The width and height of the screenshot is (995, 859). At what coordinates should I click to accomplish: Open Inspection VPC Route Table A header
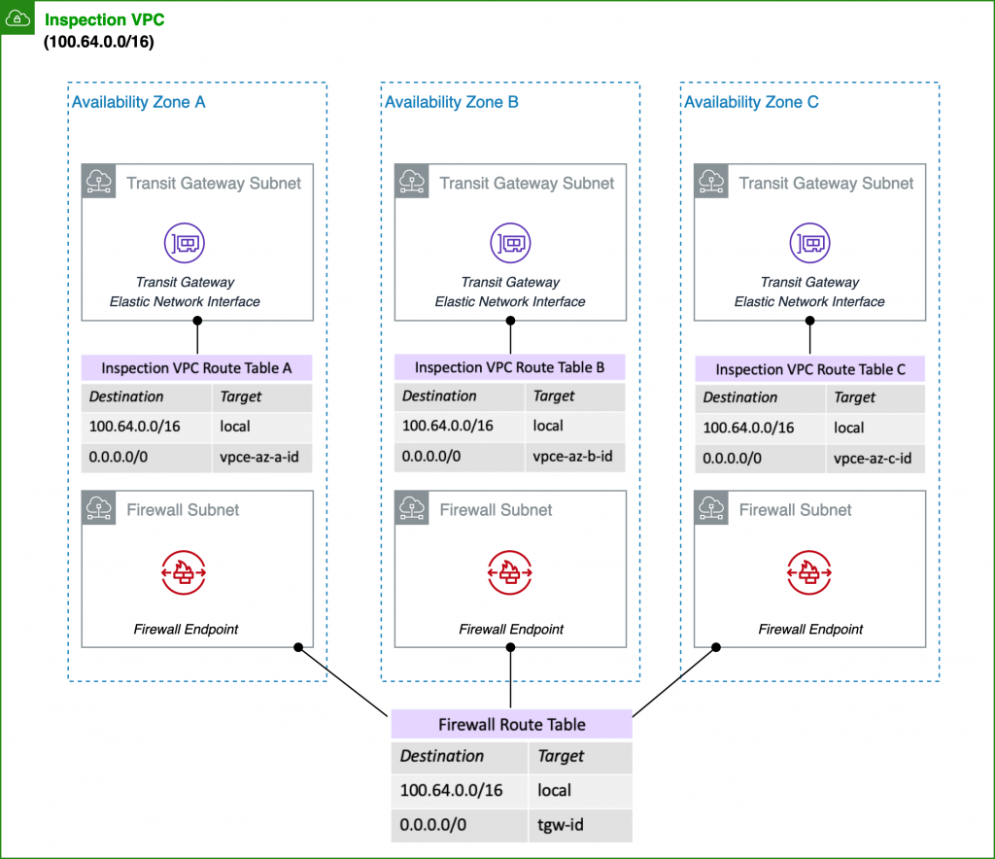click(x=196, y=367)
